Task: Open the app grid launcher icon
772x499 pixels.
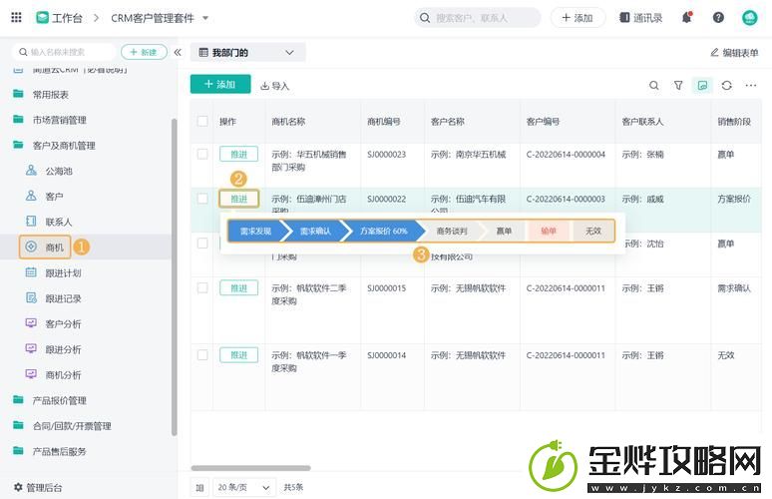Action: pos(16,18)
